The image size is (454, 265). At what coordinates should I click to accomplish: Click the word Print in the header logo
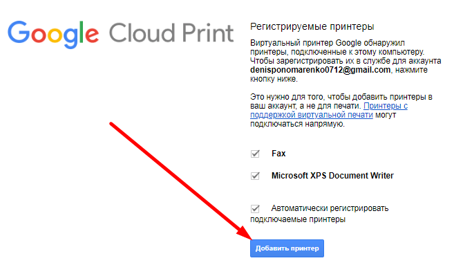click(208, 33)
